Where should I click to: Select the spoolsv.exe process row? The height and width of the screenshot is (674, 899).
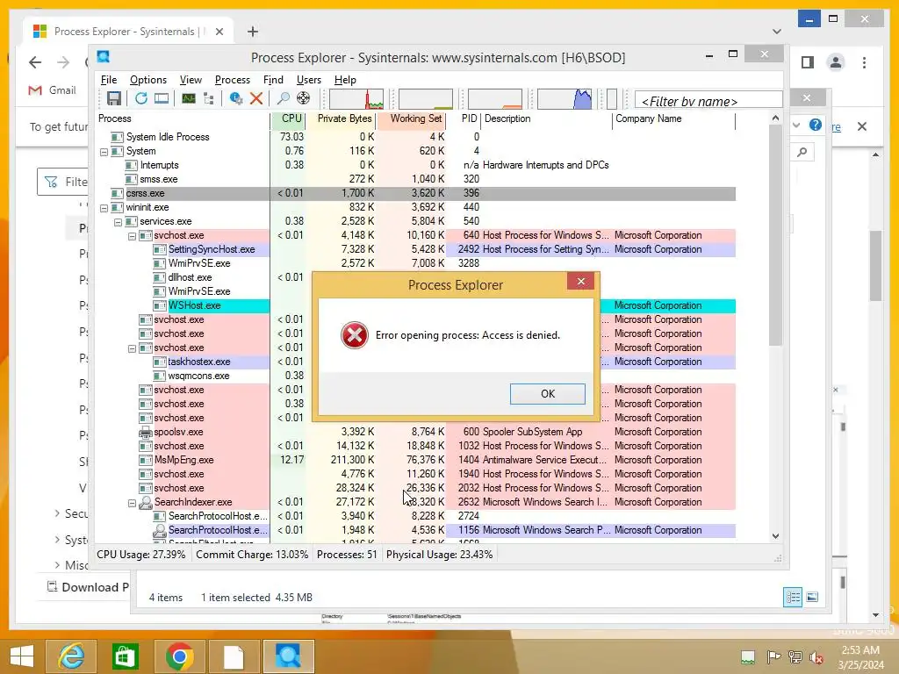click(x=415, y=432)
